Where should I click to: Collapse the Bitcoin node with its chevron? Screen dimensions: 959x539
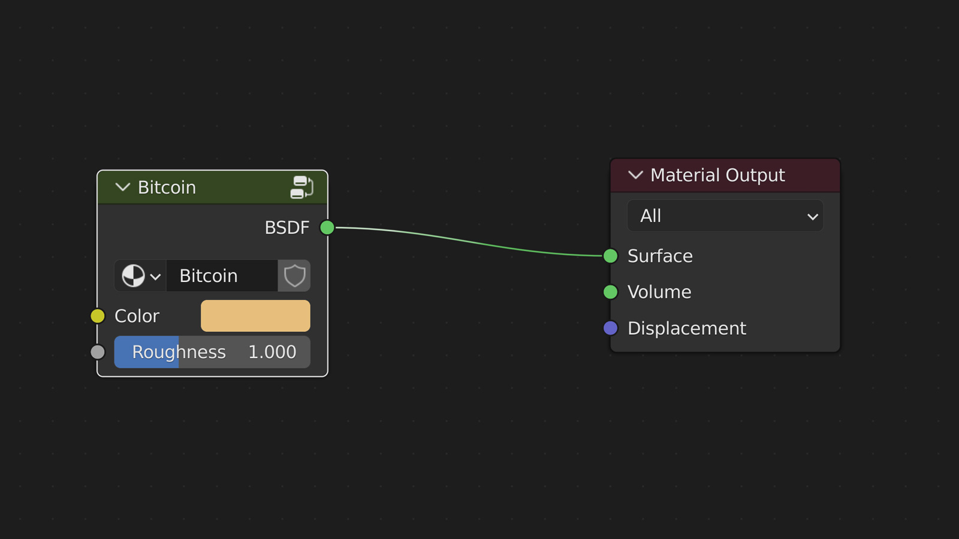123,187
